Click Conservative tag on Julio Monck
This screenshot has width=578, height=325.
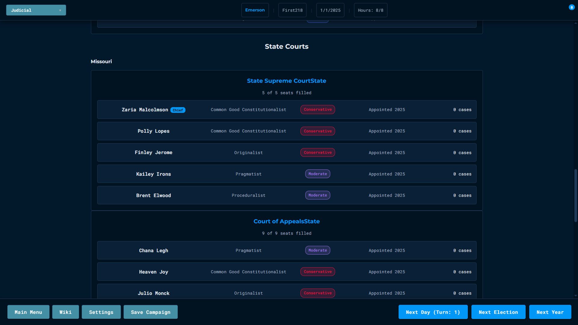click(317, 293)
